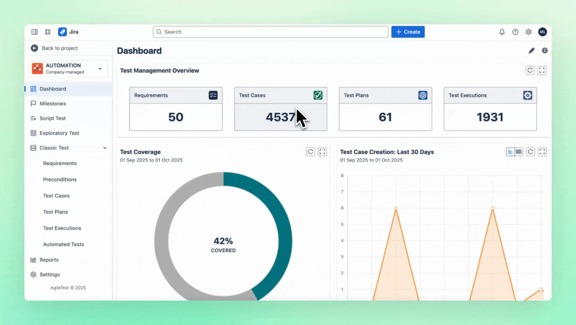Expand the AUTOMATION project dropdown
Viewport: 576px width, 325px height.
pyautogui.click(x=100, y=69)
